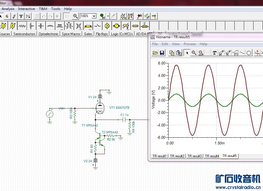The image size is (263, 191).
Task: Place an inductor component
Action: [x=50, y=26]
